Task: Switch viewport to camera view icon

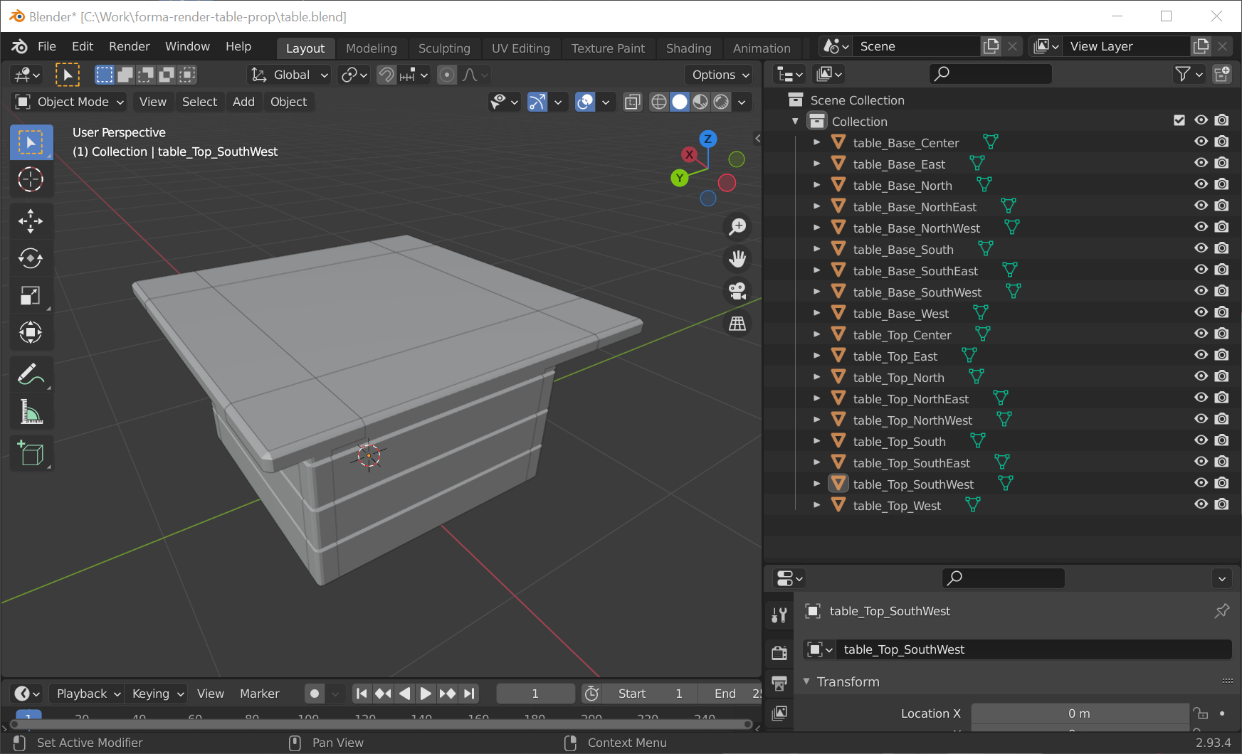Action: click(x=737, y=291)
